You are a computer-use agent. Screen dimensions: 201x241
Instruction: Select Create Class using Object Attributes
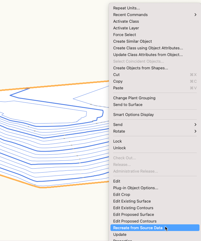[148, 48]
